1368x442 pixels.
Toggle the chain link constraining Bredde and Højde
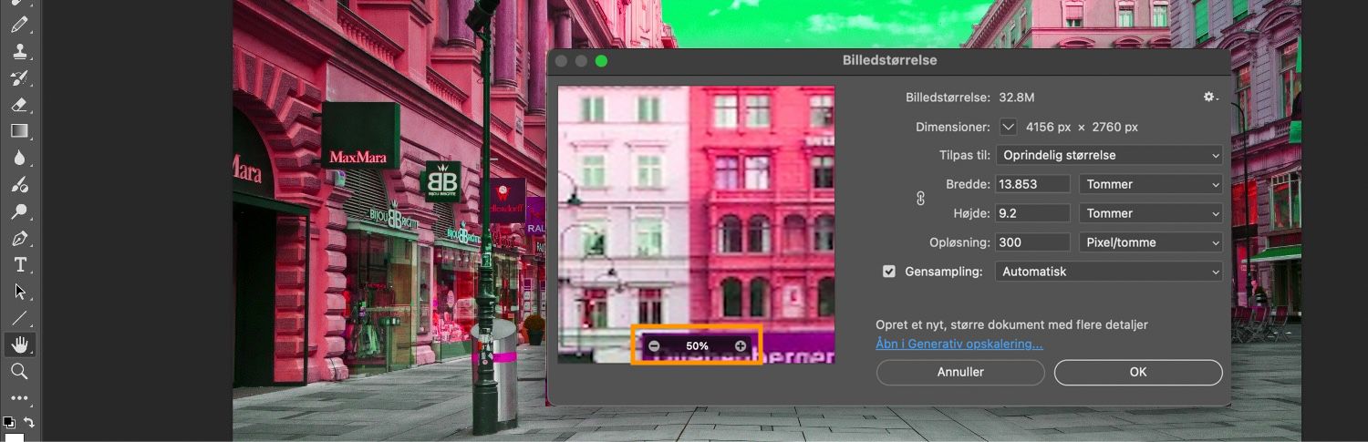click(x=920, y=198)
